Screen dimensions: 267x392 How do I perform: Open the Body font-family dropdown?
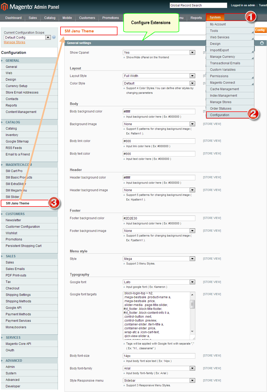point(159,368)
